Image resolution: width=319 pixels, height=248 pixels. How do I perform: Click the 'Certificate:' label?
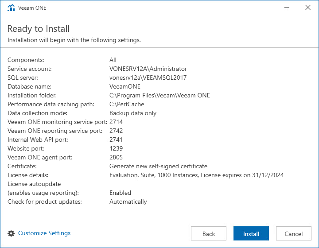click(22, 166)
